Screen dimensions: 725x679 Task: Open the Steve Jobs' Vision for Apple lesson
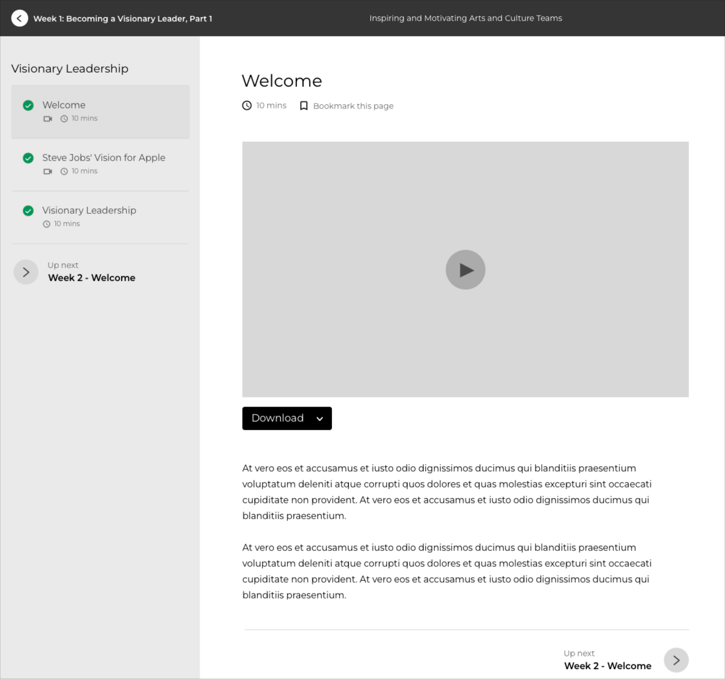tap(104, 158)
